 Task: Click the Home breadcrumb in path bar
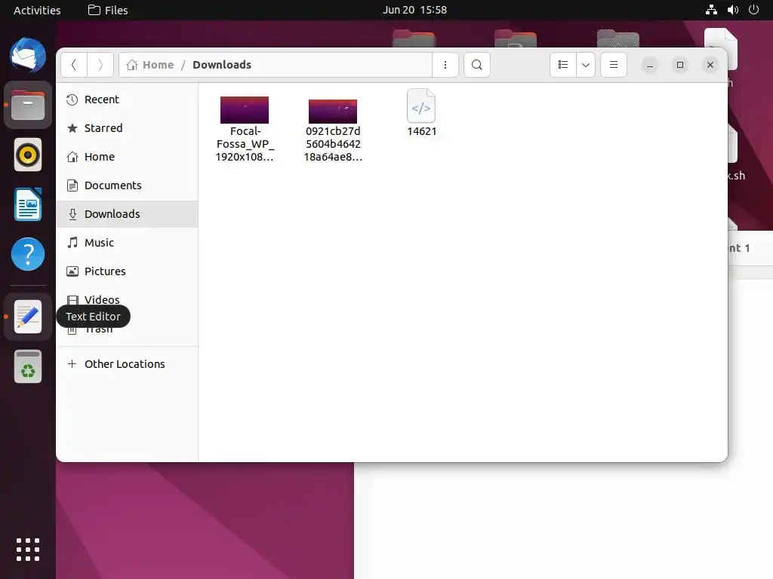pyautogui.click(x=150, y=65)
